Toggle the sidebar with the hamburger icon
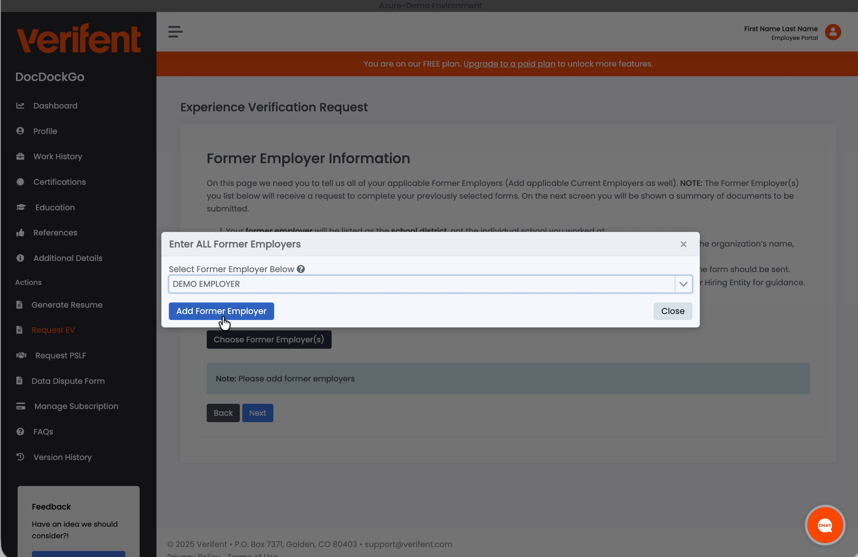The image size is (858, 557). pyautogui.click(x=175, y=32)
